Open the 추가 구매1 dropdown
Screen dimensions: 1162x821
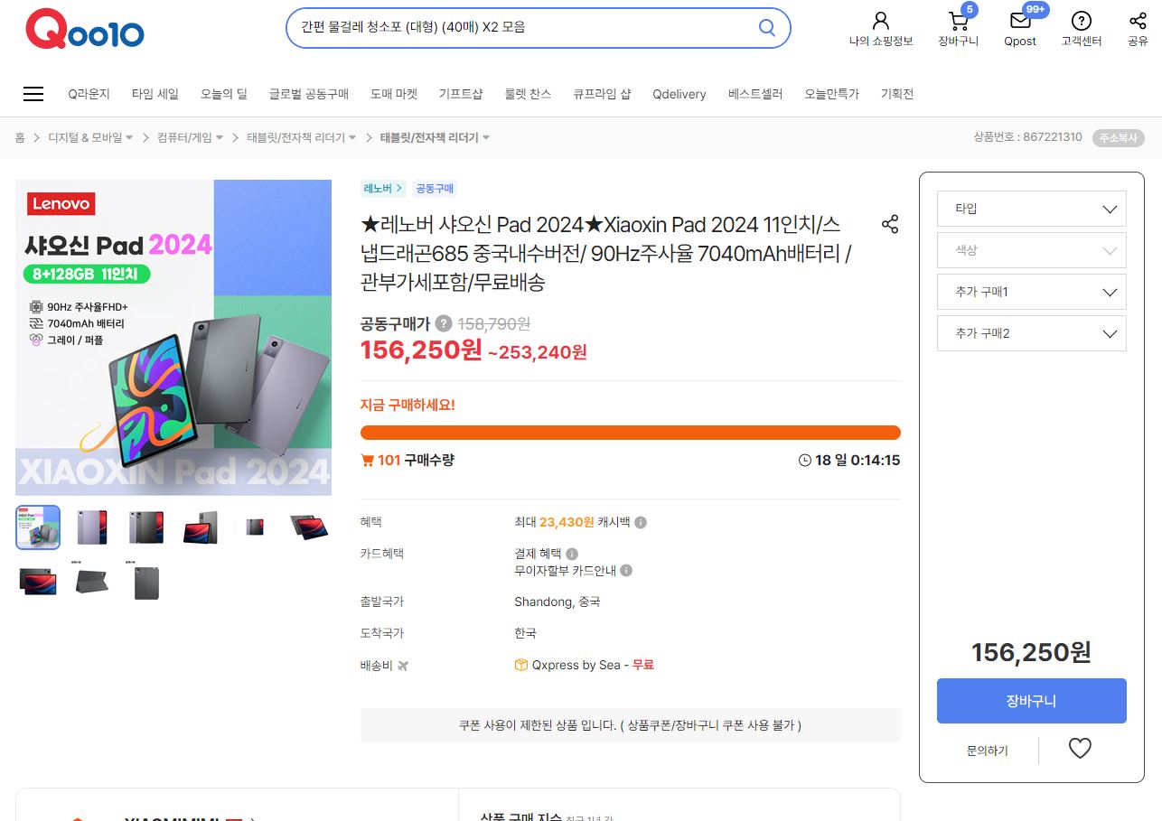[x=1032, y=292]
